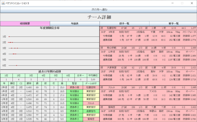This screenshot has height=122, width=197.
Task: Click the red dot on the 1位 line
Action: point(9,37)
